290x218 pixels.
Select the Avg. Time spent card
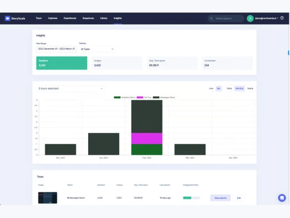pyautogui.click(x=172, y=63)
